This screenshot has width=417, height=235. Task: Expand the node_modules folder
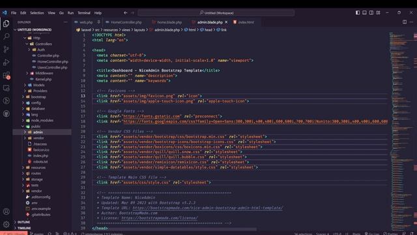tap(23, 120)
